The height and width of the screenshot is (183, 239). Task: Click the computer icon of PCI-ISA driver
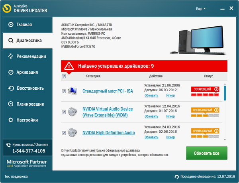pos(72,91)
